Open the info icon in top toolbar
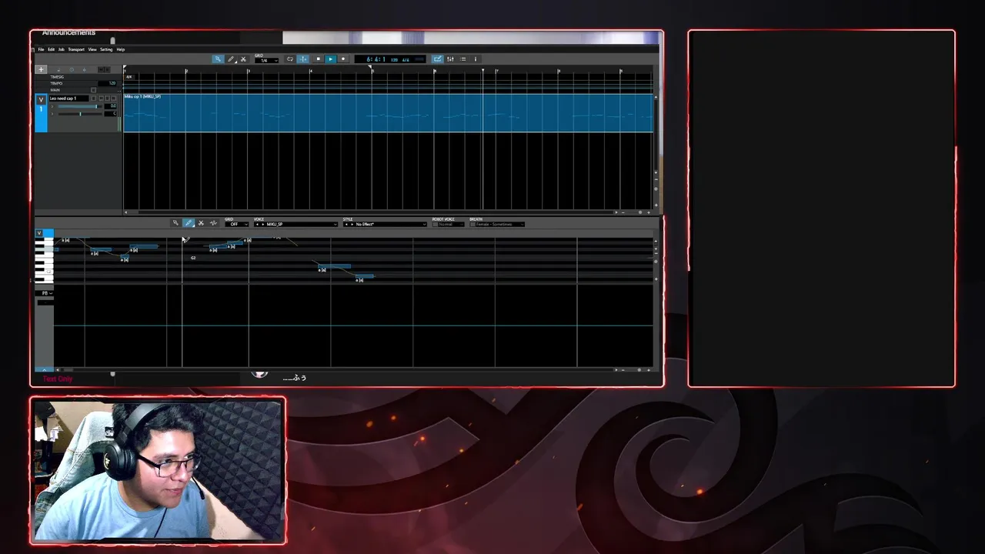The image size is (985, 554). [x=476, y=59]
